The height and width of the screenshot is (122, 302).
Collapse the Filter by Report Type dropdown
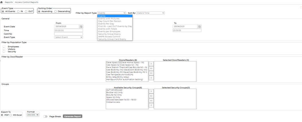pyautogui.click(x=112, y=13)
